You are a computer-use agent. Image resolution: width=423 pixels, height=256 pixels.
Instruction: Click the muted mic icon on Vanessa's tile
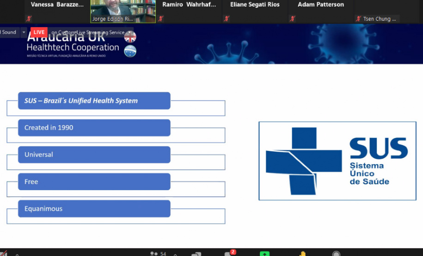29,19
